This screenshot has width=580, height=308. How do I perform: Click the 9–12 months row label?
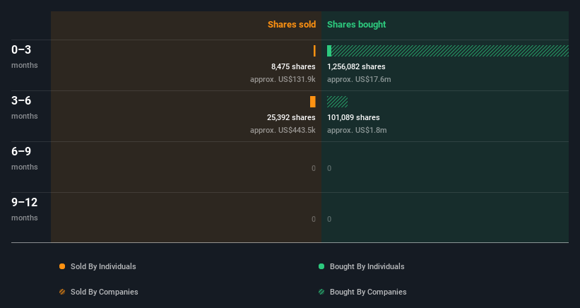point(25,209)
